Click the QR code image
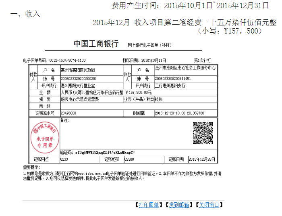282x216 pixels. 203,133
